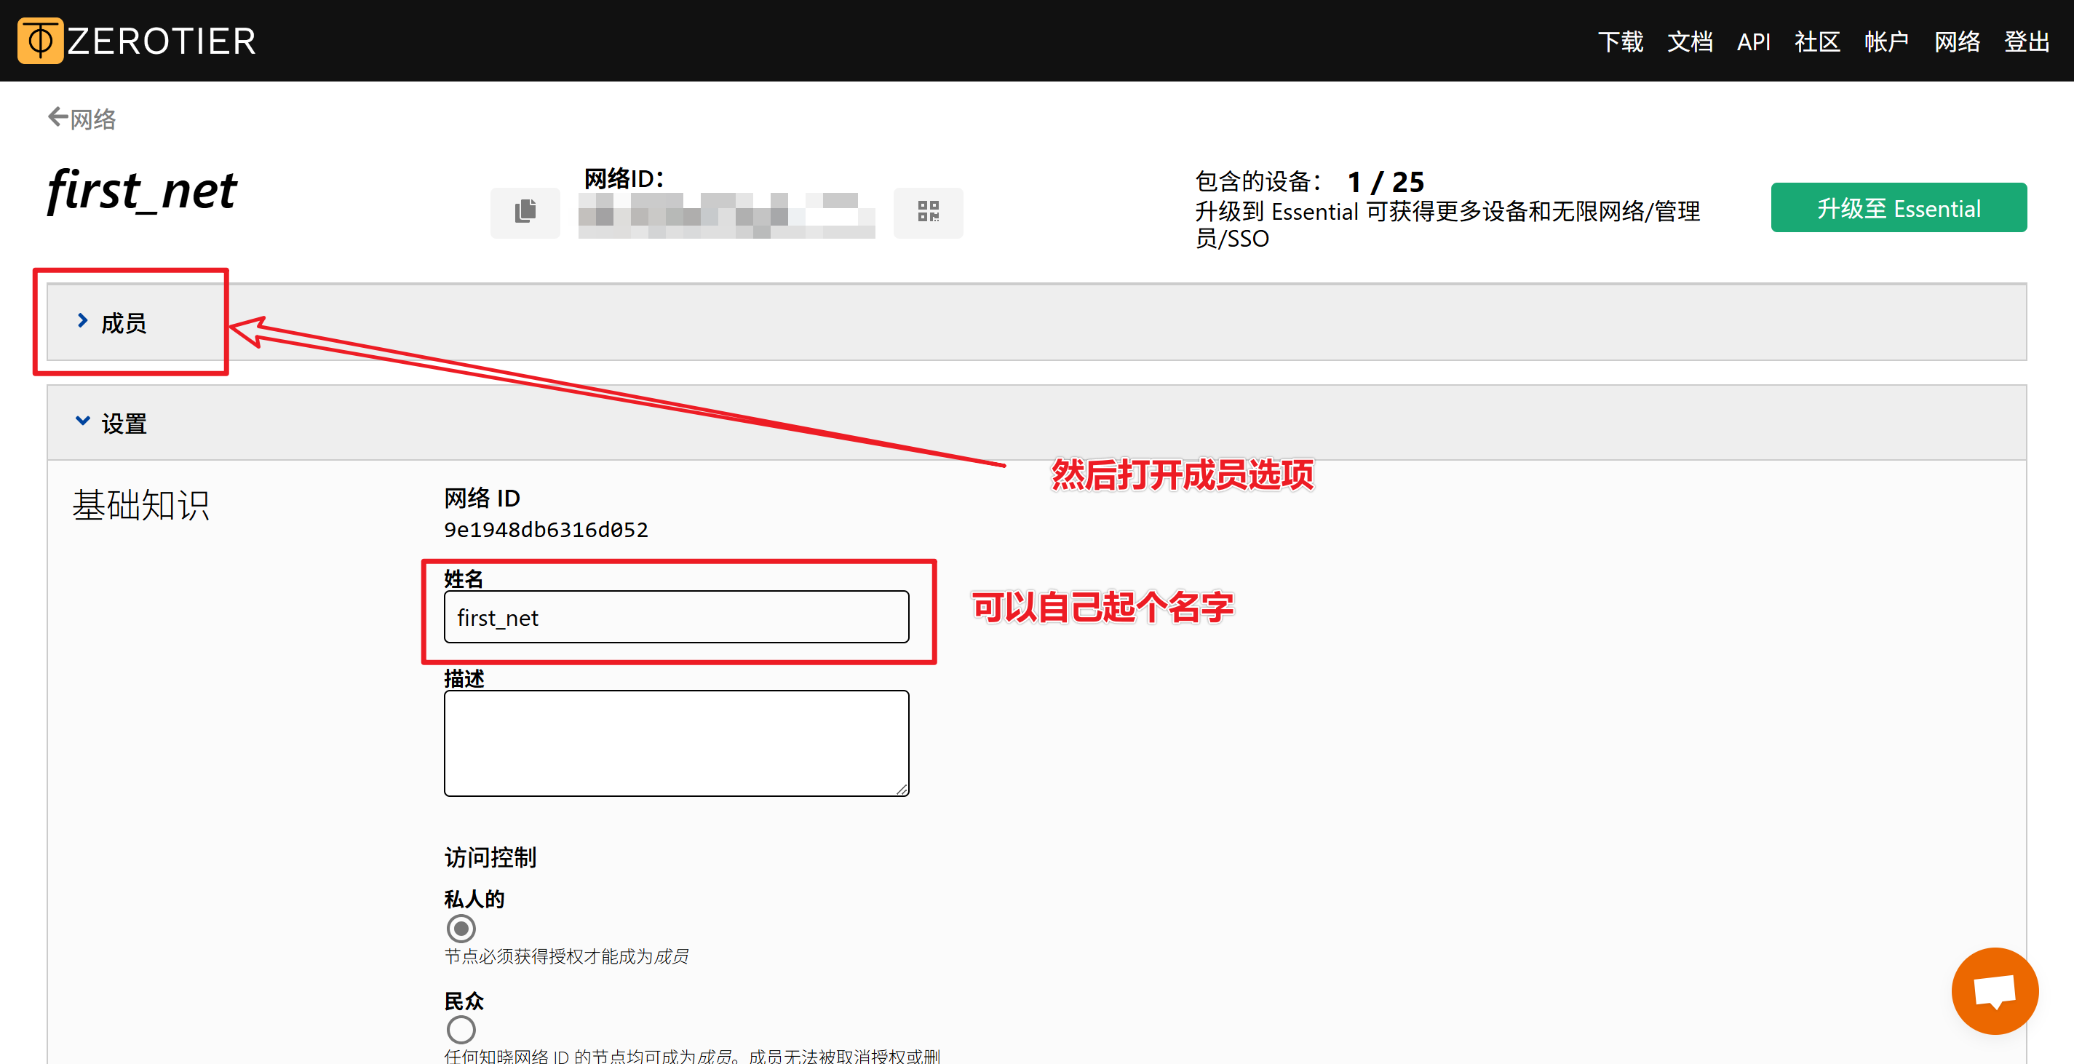Viewport: 2074px width, 1064px height.
Task: Open the API menu item
Action: (x=1753, y=41)
